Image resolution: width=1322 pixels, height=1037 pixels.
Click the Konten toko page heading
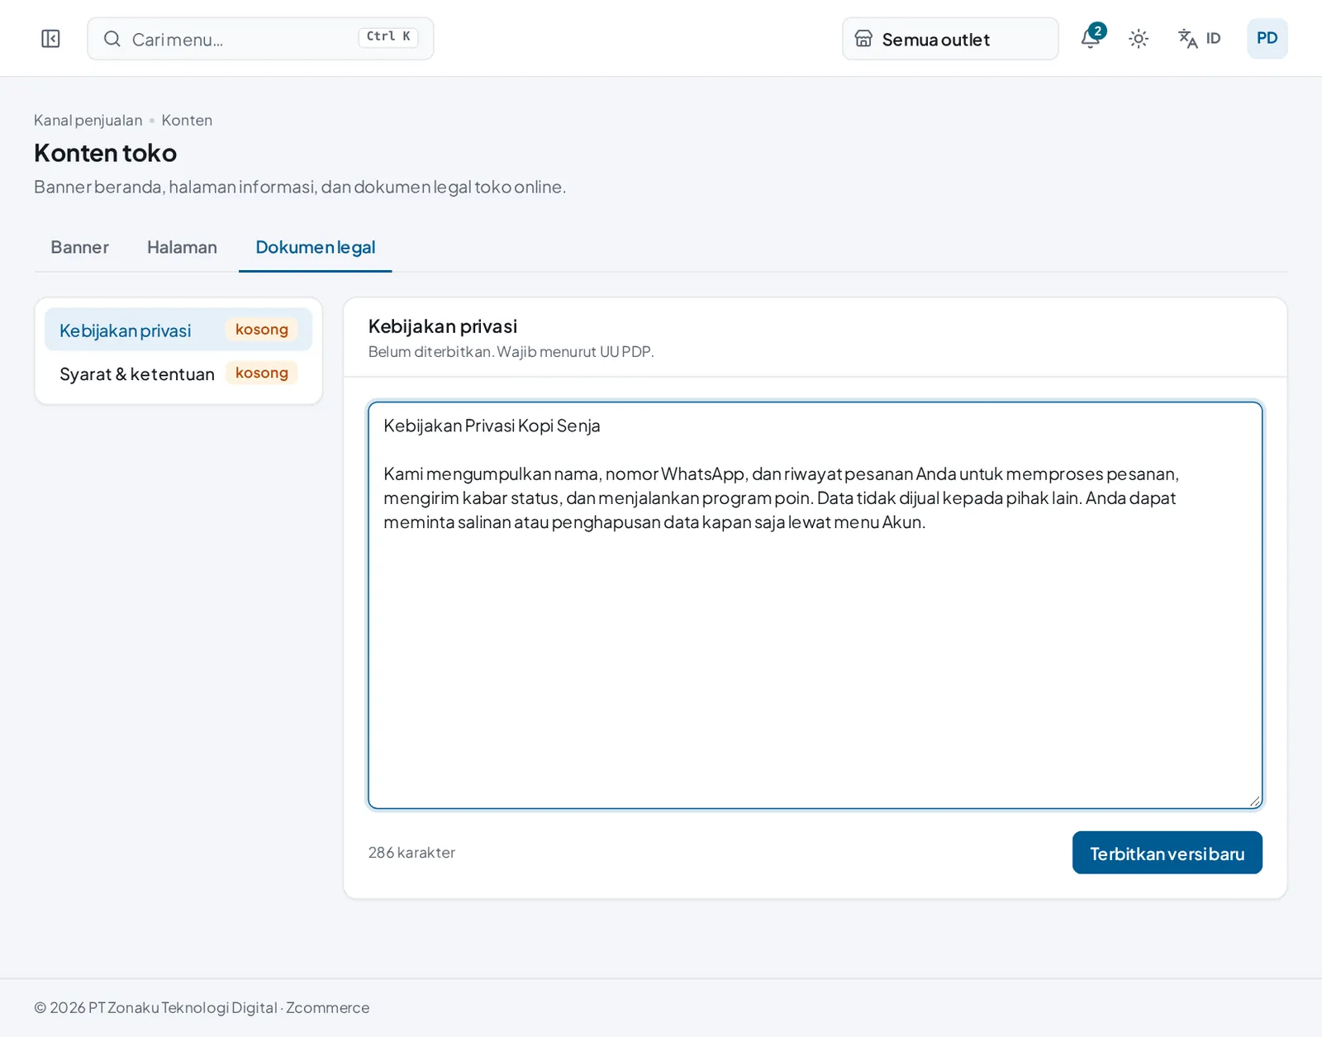[x=105, y=153]
